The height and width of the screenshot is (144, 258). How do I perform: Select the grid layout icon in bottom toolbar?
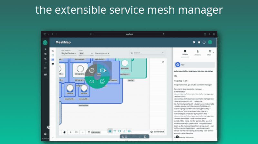click(x=115, y=131)
